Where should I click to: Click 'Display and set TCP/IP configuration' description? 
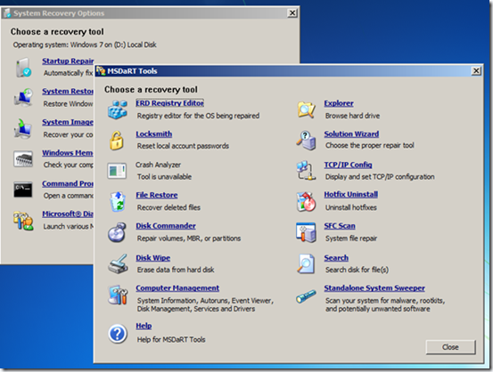[380, 177]
